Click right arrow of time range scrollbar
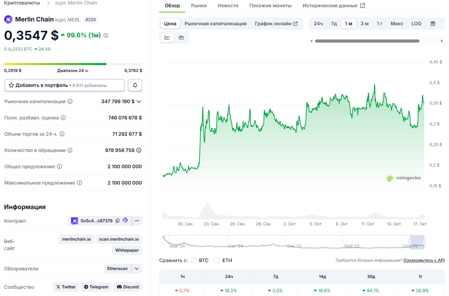The width and height of the screenshot is (449, 296). (x=442, y=41)
